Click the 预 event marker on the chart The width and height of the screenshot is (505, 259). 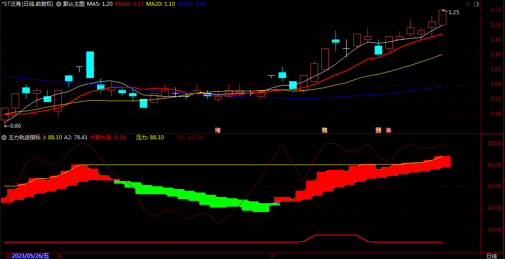tap(379, 130)
